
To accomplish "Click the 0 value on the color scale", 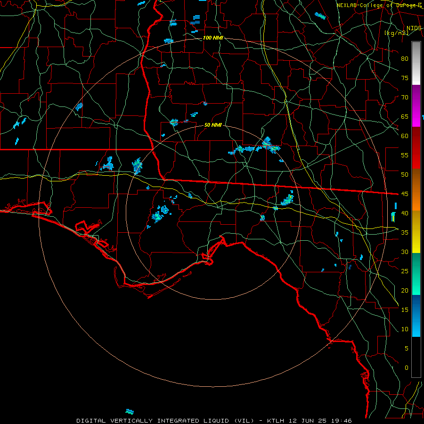I will 407,368.
